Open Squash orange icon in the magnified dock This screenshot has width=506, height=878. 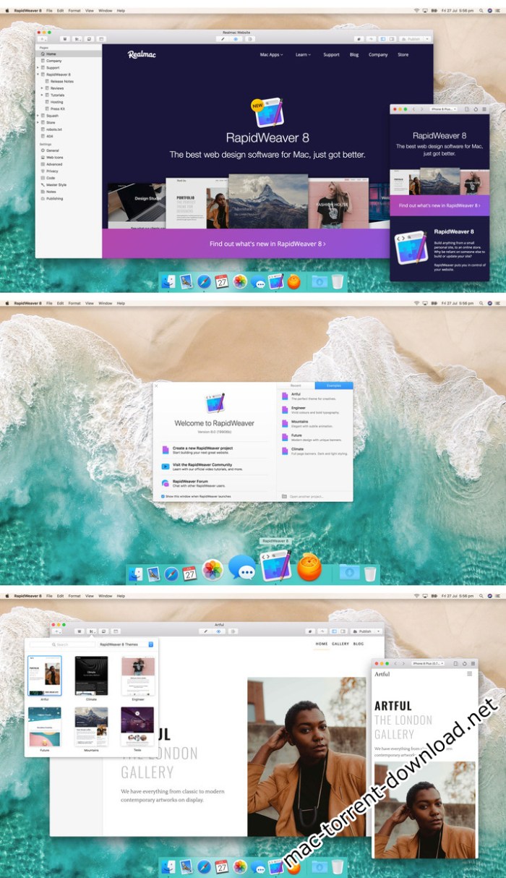(x=309, y=567)
